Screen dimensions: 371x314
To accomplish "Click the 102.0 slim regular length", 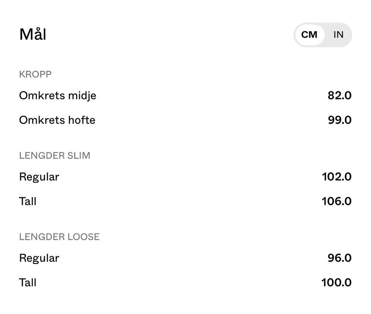I will tap(336, 177).
